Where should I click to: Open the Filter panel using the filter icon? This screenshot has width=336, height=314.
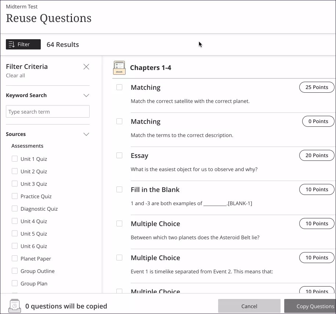pos(11,44)
